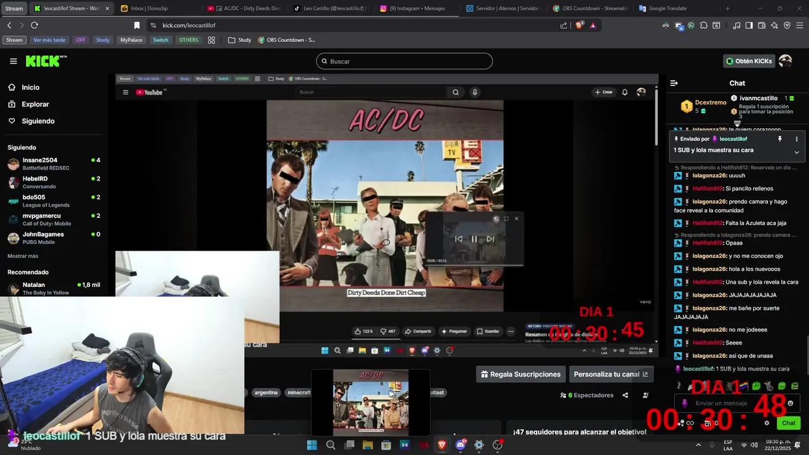Pause the picture-in-picture mini player
The height and width of the screenshot is (455, 809).
(474, 239)
